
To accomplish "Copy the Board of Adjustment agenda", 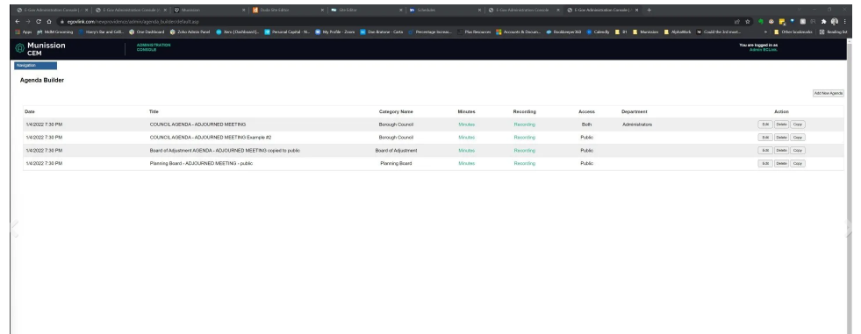I will pyautogui.click(x=798, y=150).
